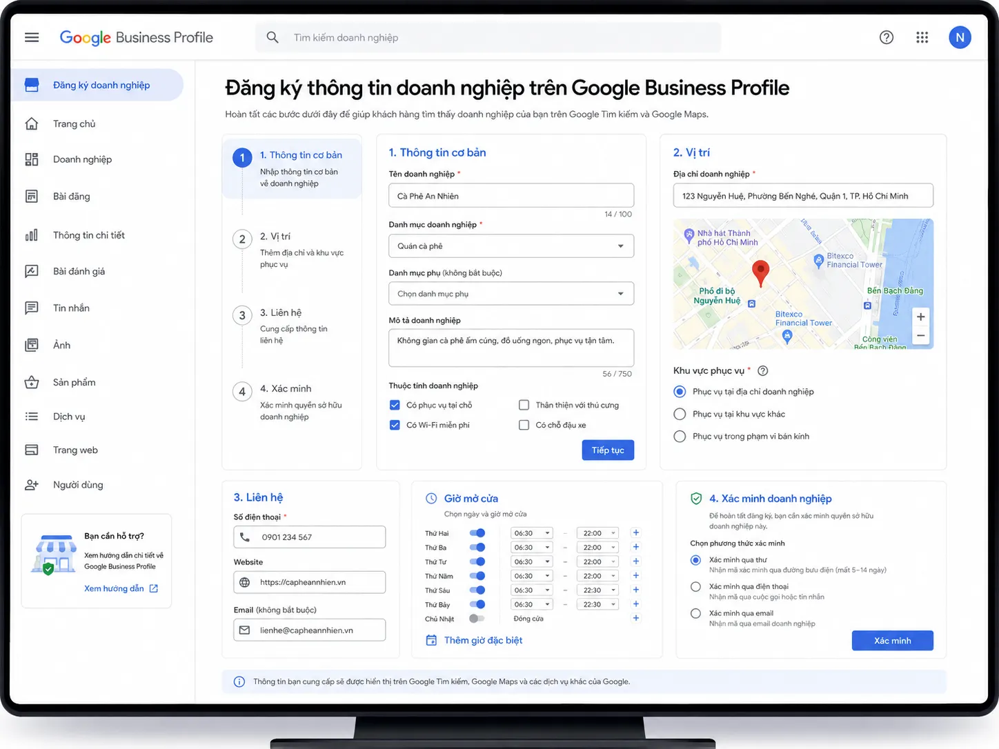
Task: Click the shield icon beside Xác minh doanh nghiệp
Action: [x=696, y=499]
